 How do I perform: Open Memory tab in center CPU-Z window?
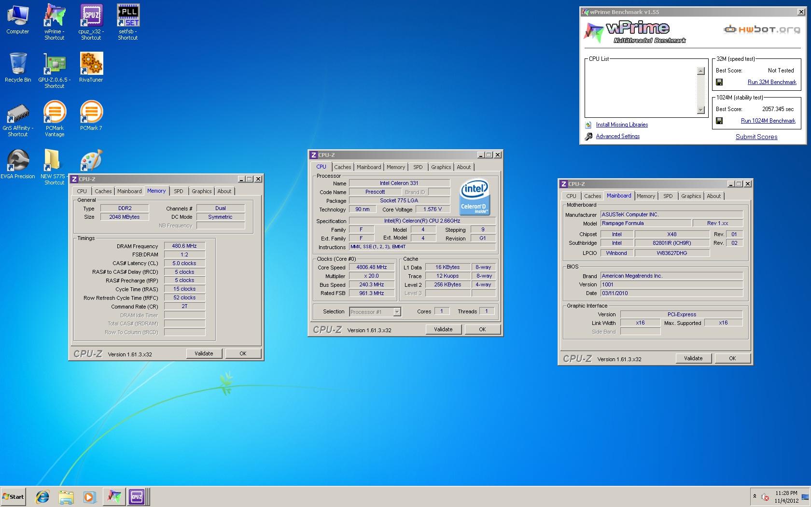396,167
